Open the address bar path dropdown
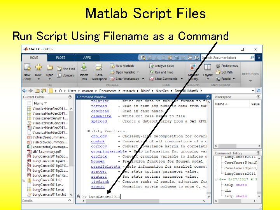 pyautogui.click(x=253, y=91)
